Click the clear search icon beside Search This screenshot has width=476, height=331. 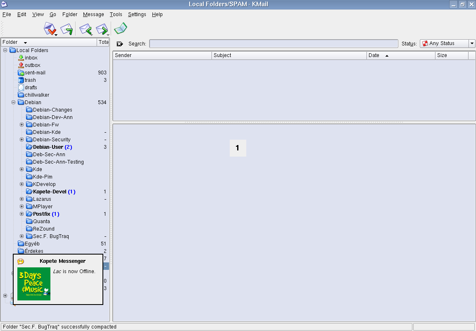coord(119,44)
